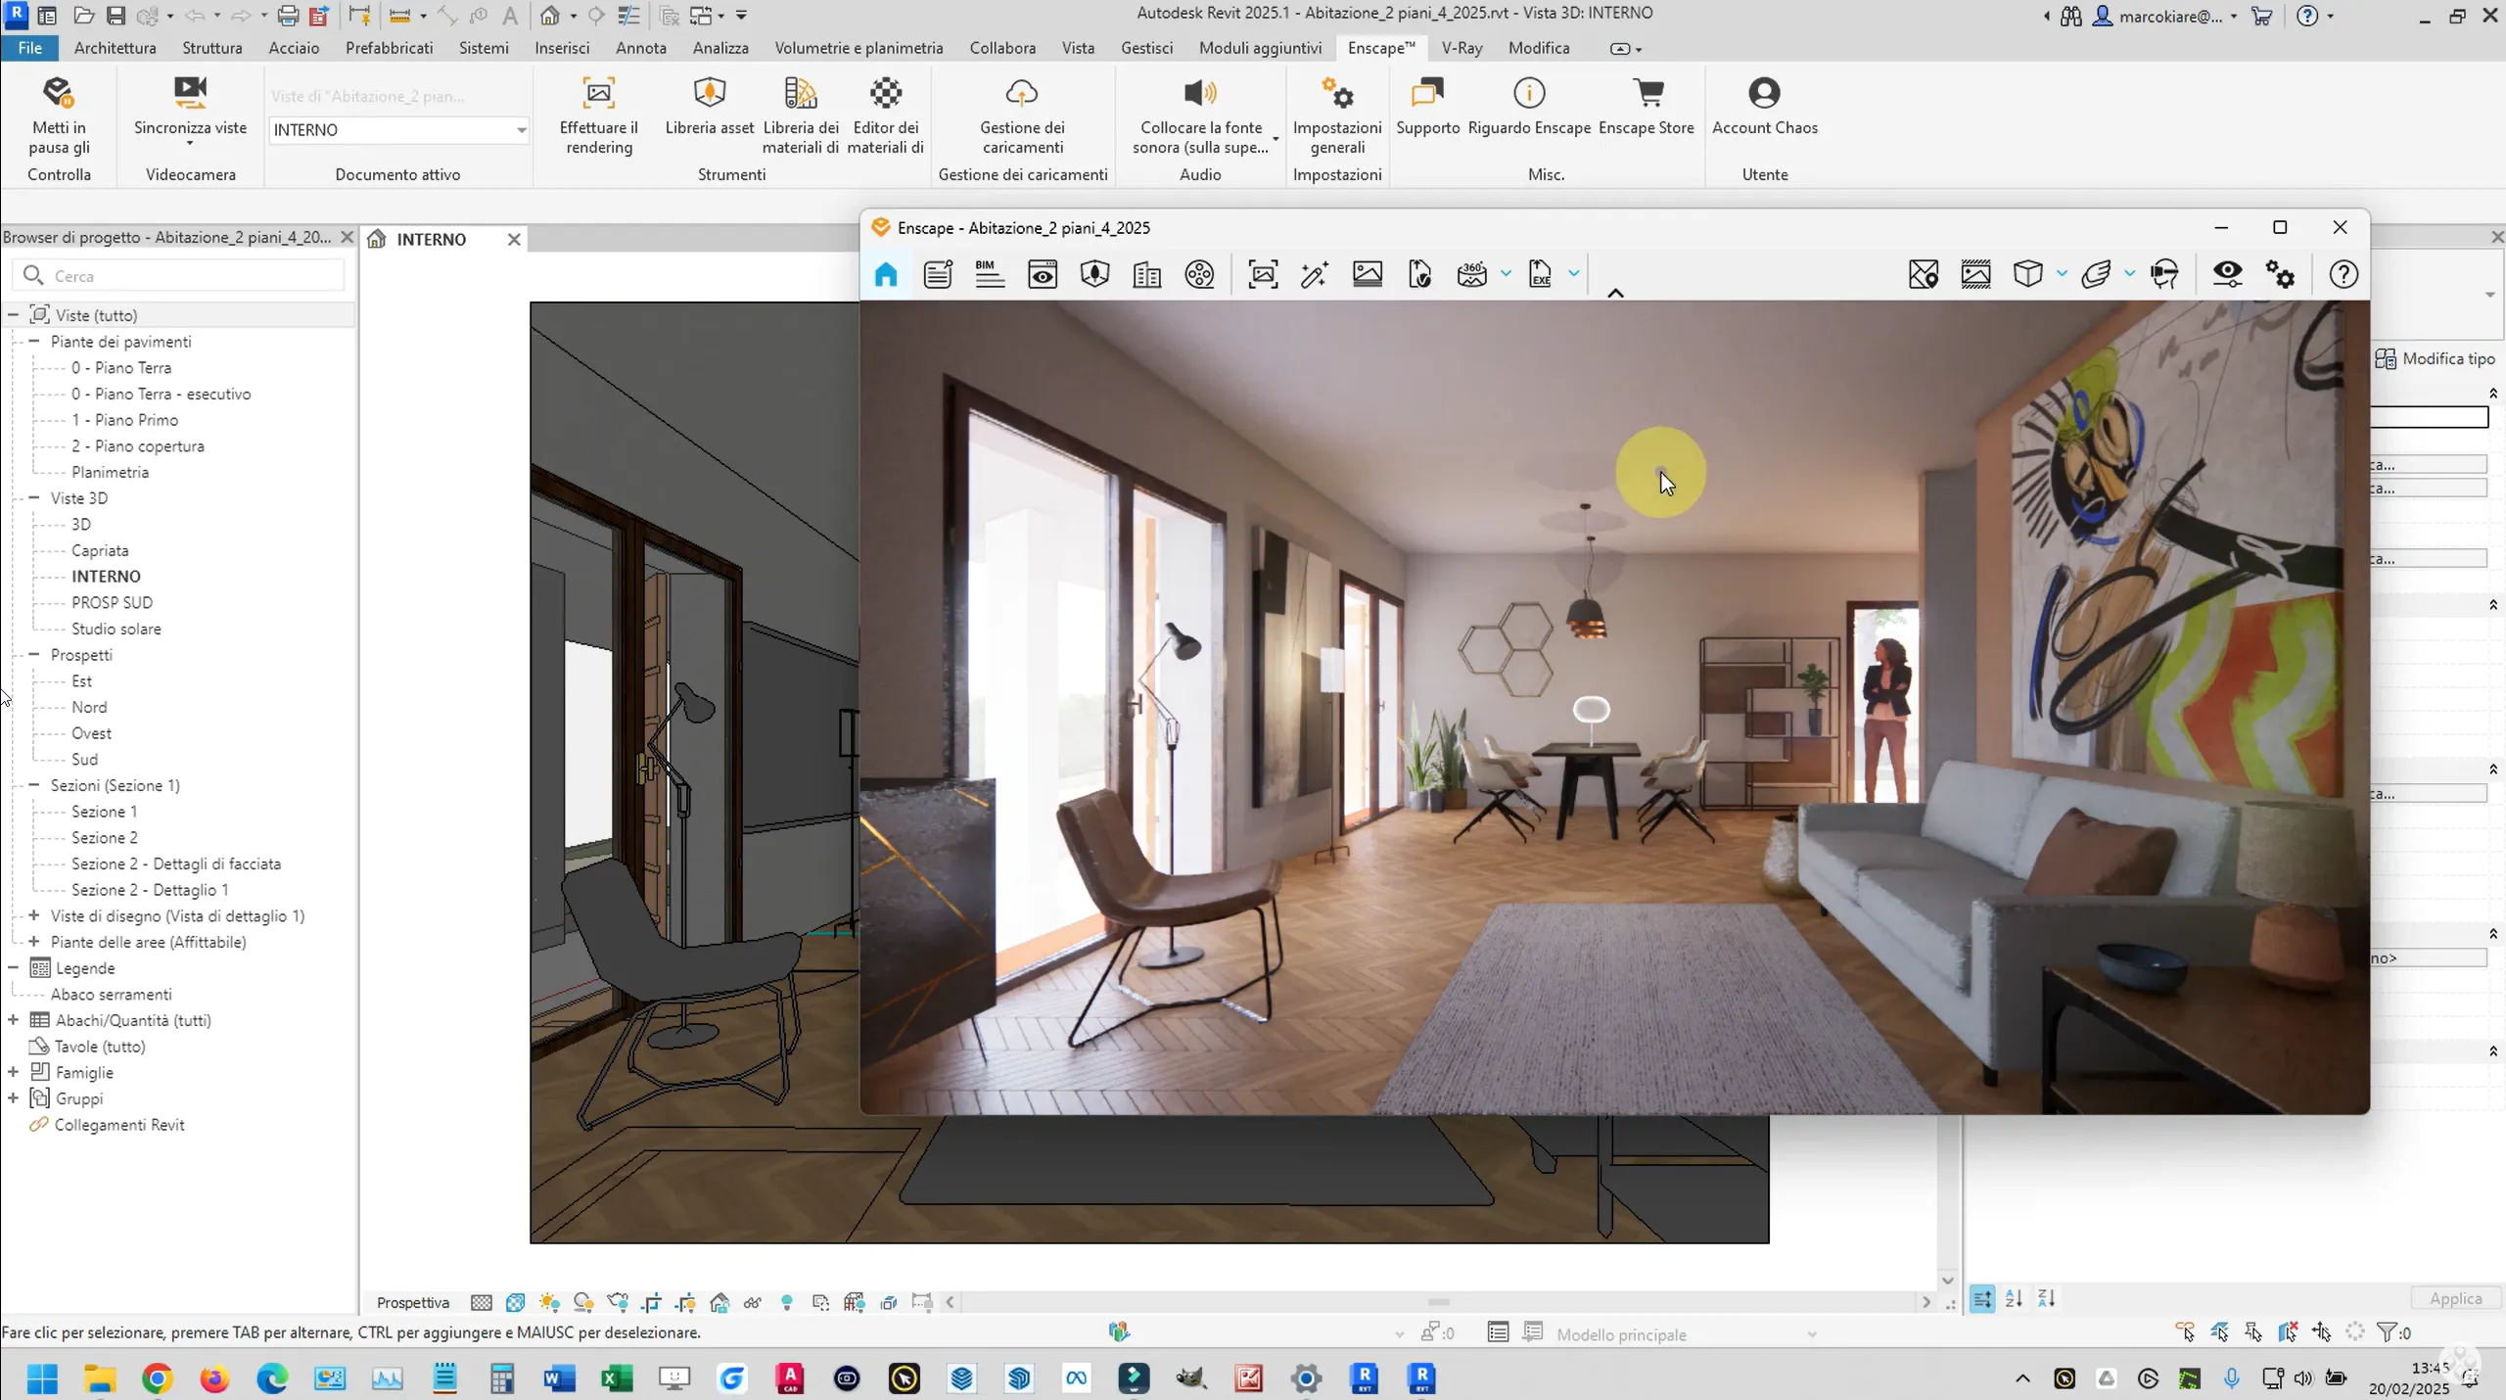Open Enscape visual settings gear icon

pos(2280,275)
